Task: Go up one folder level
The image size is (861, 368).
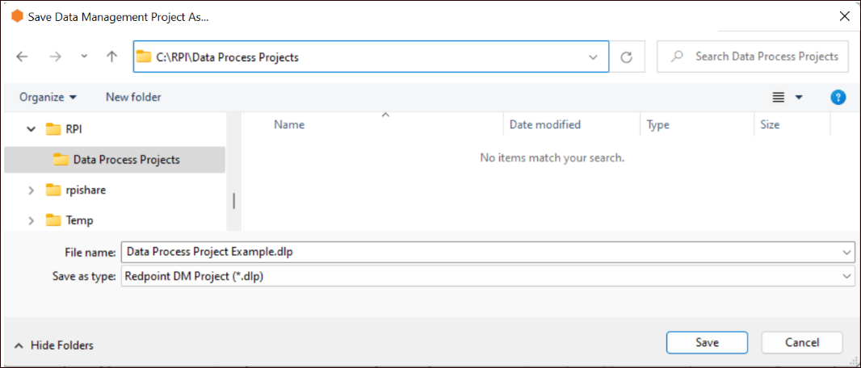Action: pos(112,57)
